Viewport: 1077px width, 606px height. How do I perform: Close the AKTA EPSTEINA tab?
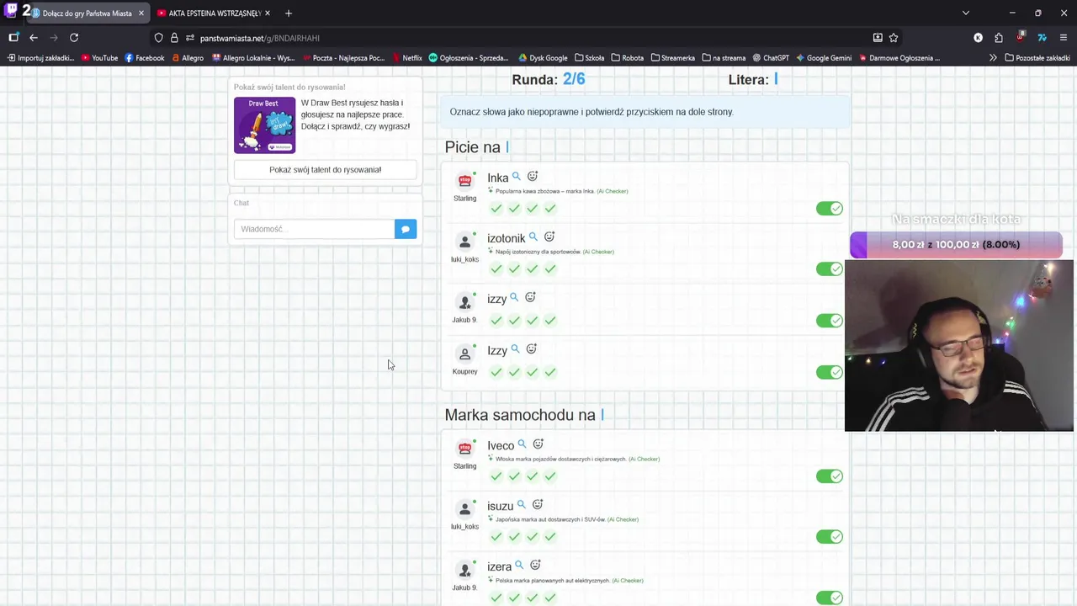(268, 13)
